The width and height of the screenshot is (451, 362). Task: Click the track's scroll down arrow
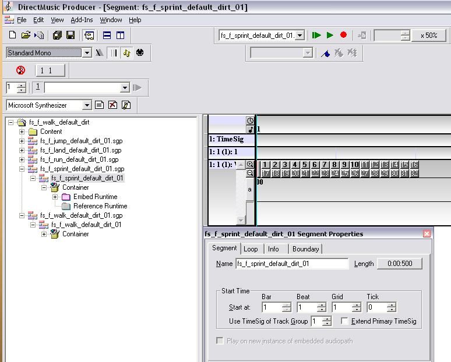(241, 221)
